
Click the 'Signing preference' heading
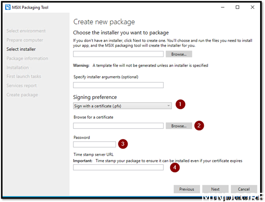click(x=95, y=97)
